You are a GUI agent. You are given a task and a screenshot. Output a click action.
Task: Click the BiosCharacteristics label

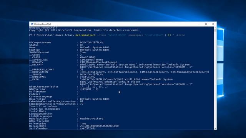pos(44,87)
